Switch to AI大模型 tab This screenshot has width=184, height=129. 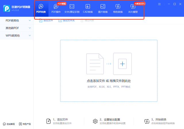[x=133, y=8]
